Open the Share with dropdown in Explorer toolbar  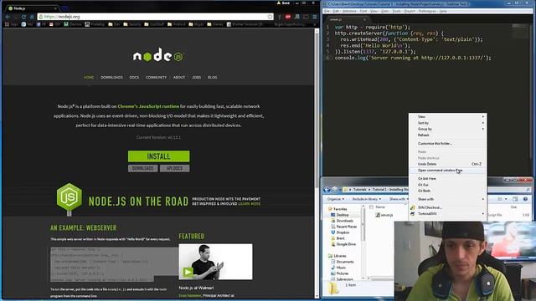(x=399, y=199)
